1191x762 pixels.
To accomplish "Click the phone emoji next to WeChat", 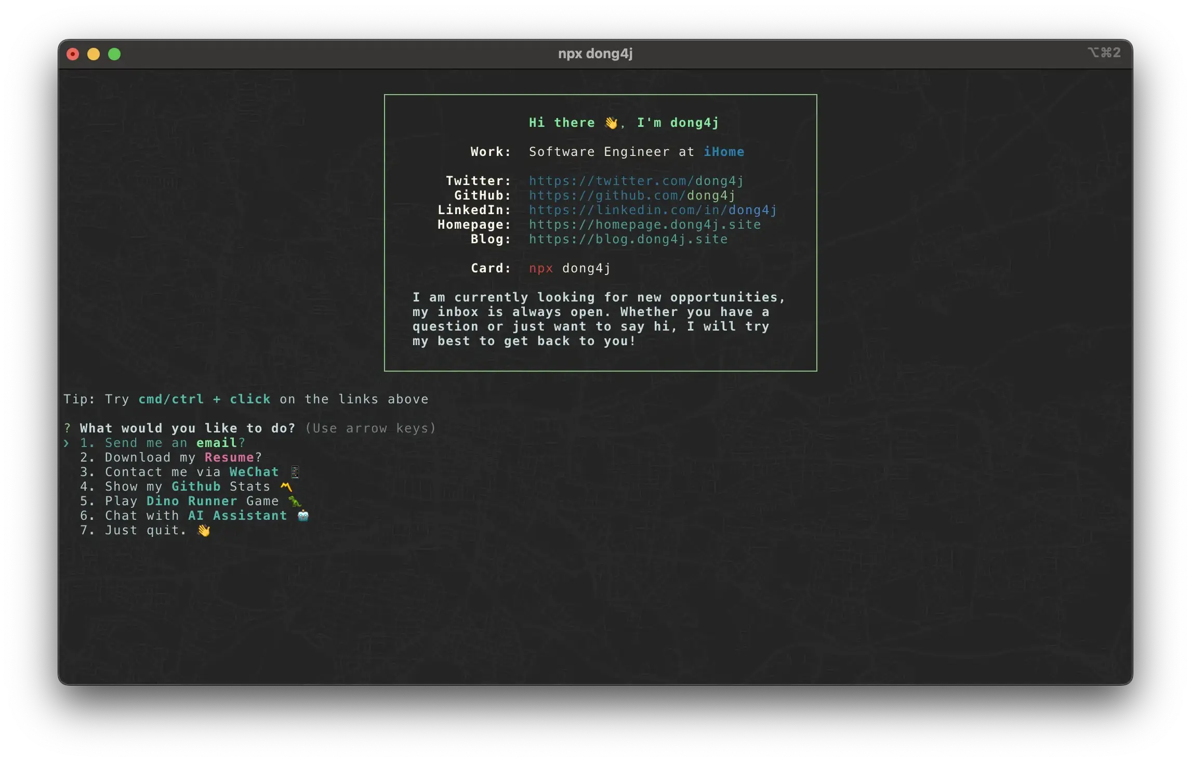I will click(295, 472).
